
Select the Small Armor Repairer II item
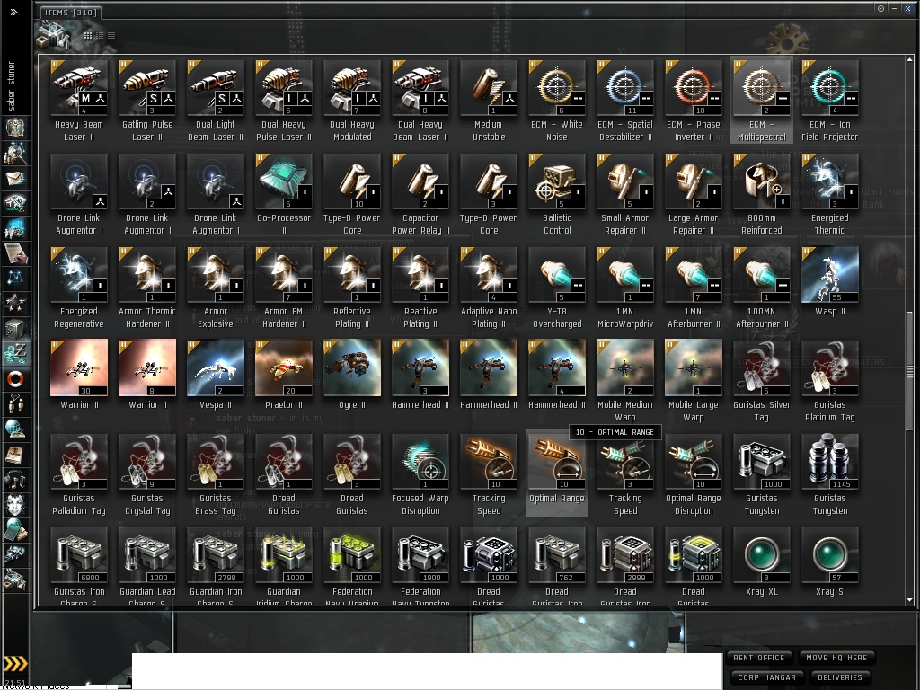point(625,194)
